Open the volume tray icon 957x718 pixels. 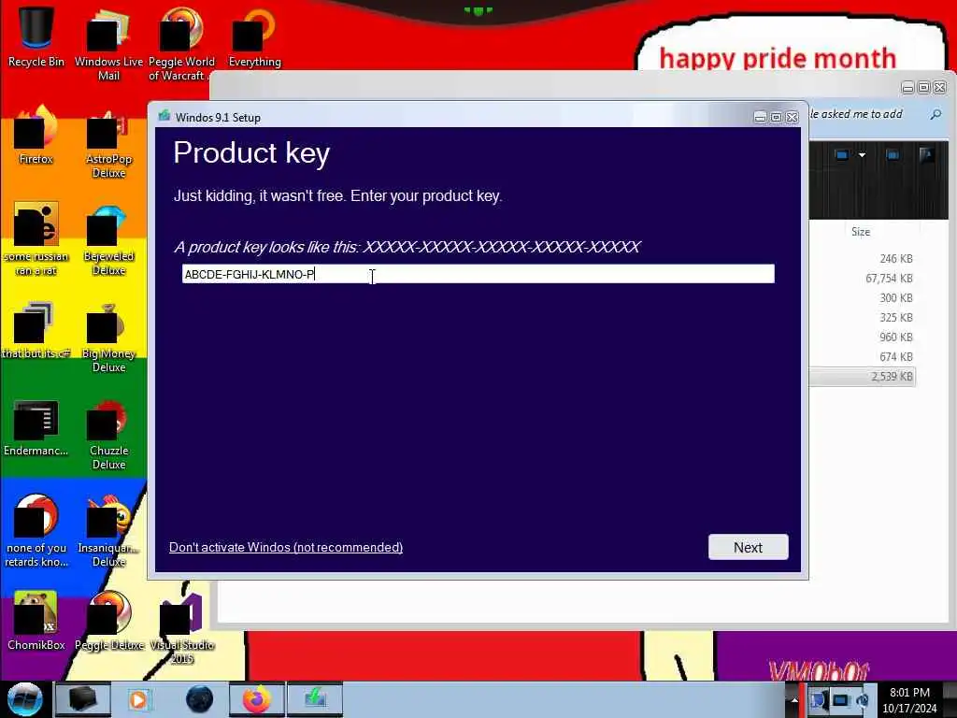(x=863, y=700)
